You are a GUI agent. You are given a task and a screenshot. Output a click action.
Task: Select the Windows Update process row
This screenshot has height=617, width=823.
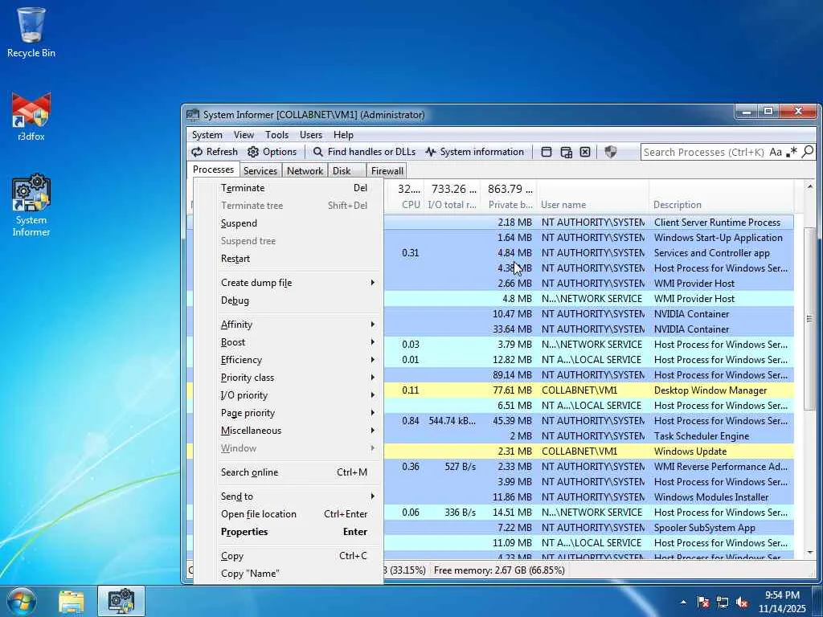tap(588, 452)
